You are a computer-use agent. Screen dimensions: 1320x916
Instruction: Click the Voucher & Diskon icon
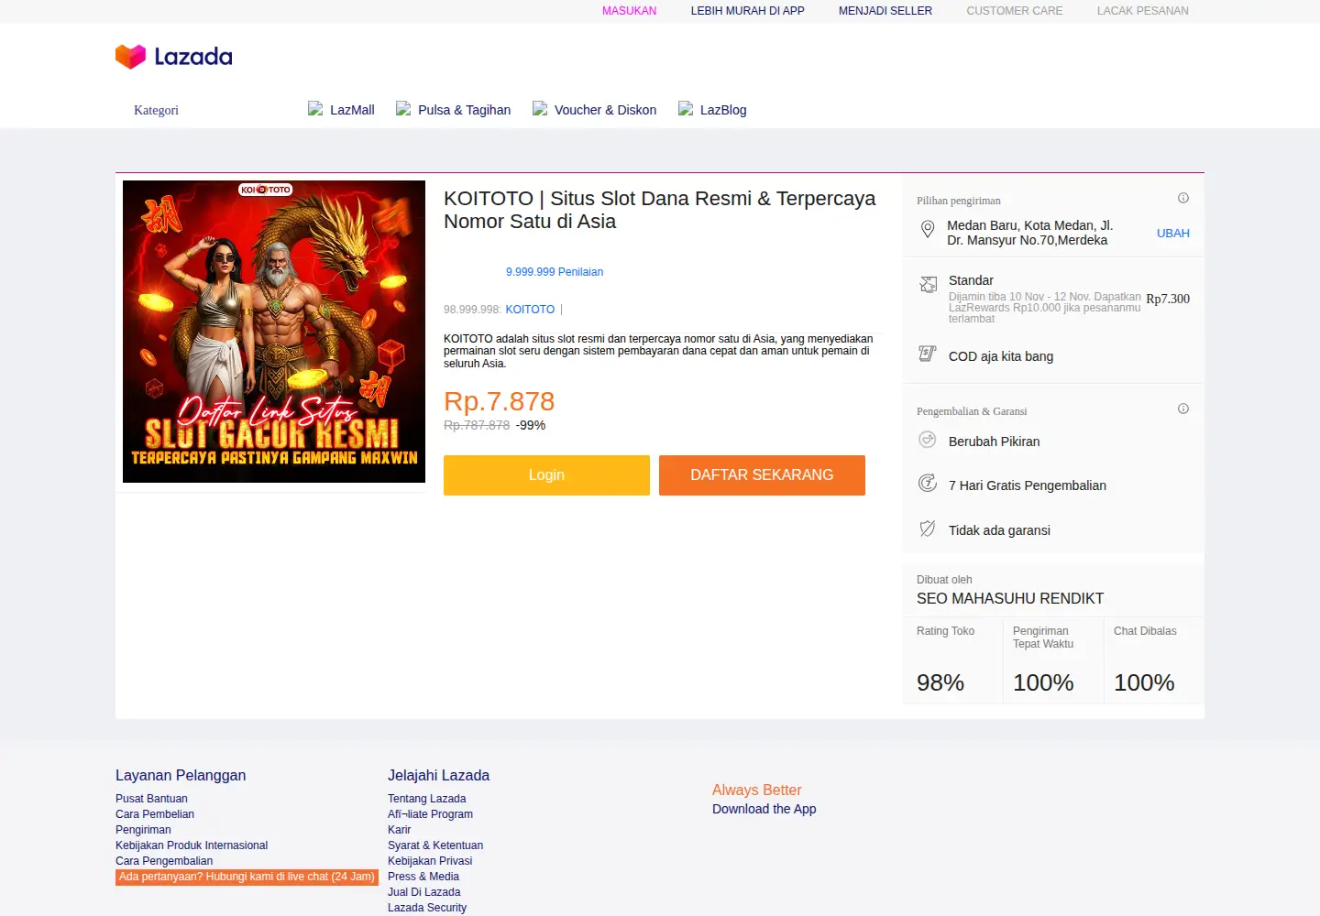tap(540, 108)
